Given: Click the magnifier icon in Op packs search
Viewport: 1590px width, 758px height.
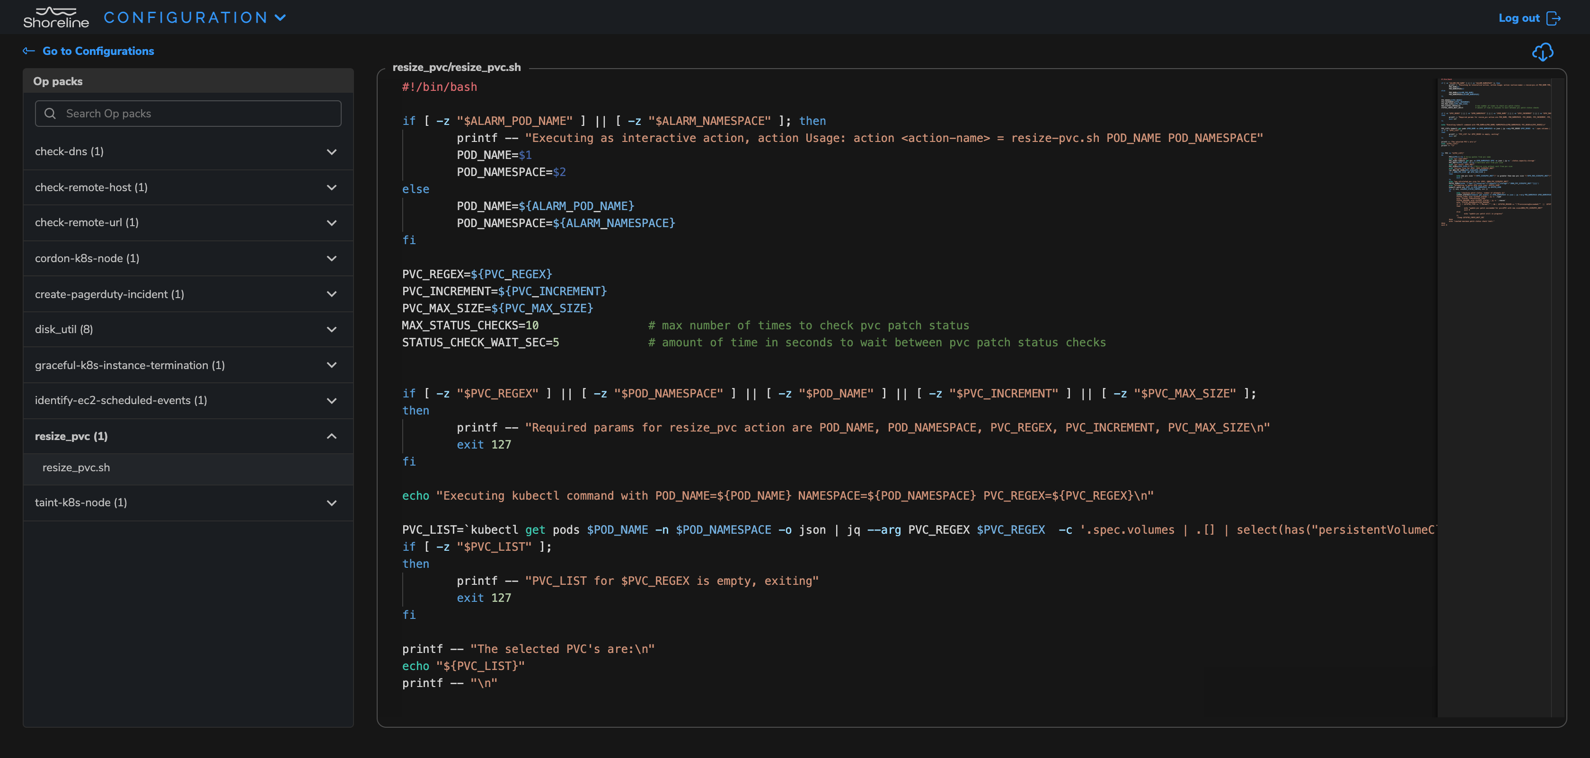Looking at the screenshot, I should click(x=51, y=113).
